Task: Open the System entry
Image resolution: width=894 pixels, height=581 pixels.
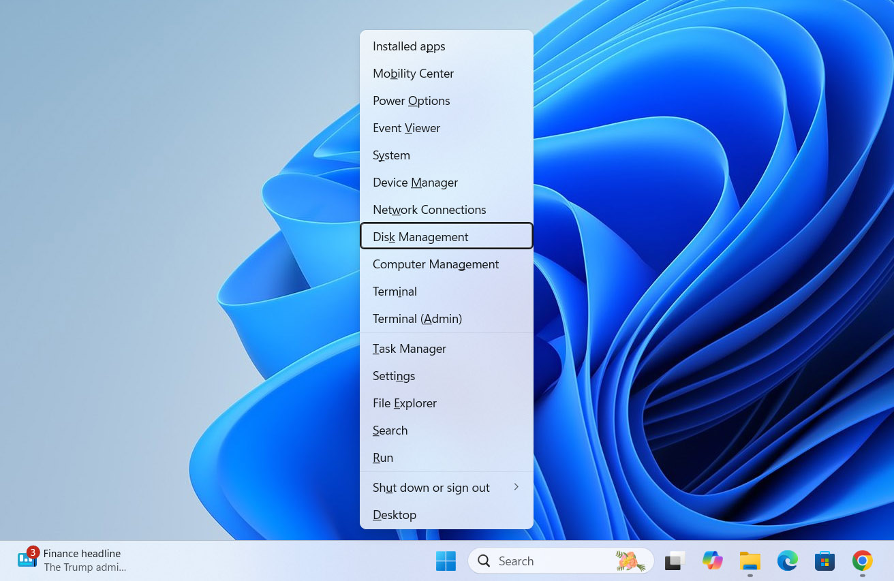Action: (x=446, y=155)
